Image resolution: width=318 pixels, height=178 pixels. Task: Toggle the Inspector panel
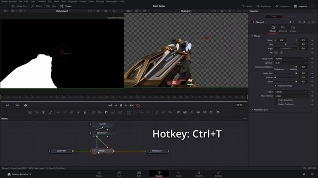click(301, 6)
